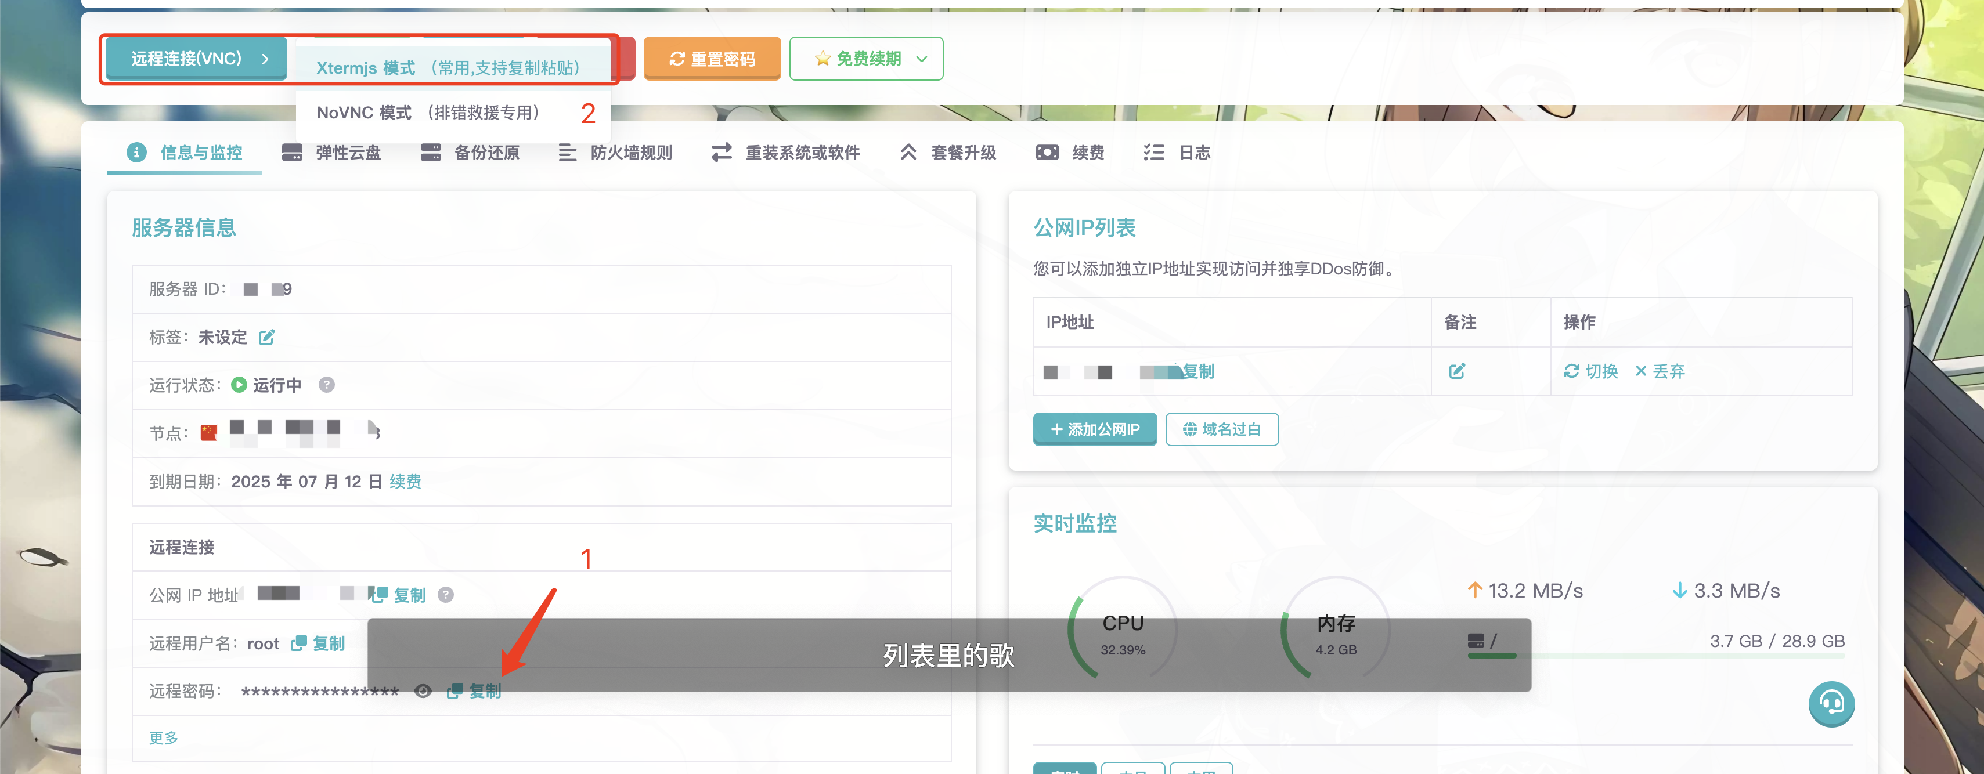
Task: Click the 续费 link beside expiry date
Action: coord(405,482)
